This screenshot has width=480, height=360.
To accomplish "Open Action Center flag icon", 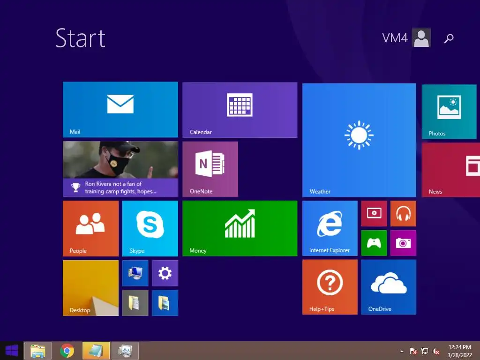I will pos(413,351).
